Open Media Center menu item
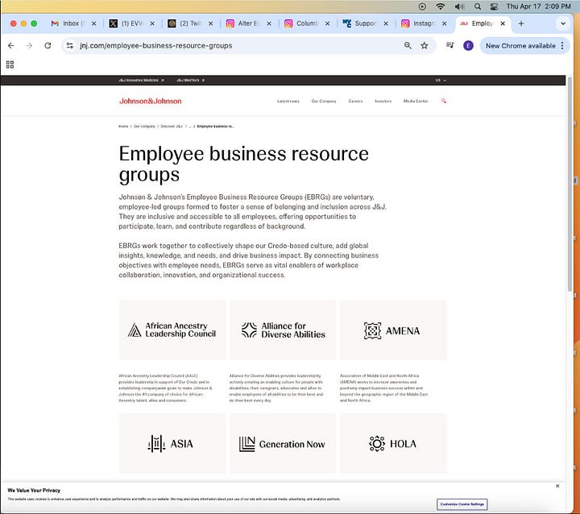This screenshot has width=580, height=514. [x=416, y=101]
